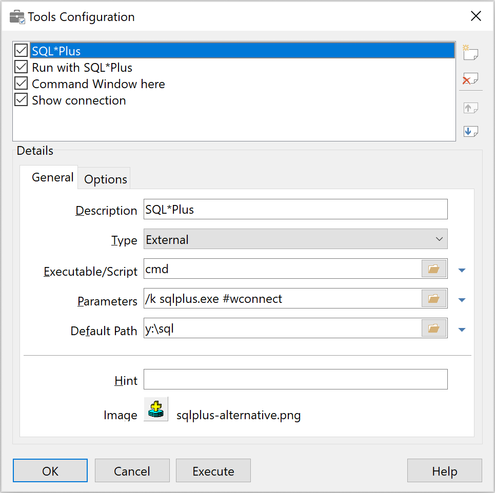Select the SQL*Plus list row
495x493 pixels.
click(242, 51)
